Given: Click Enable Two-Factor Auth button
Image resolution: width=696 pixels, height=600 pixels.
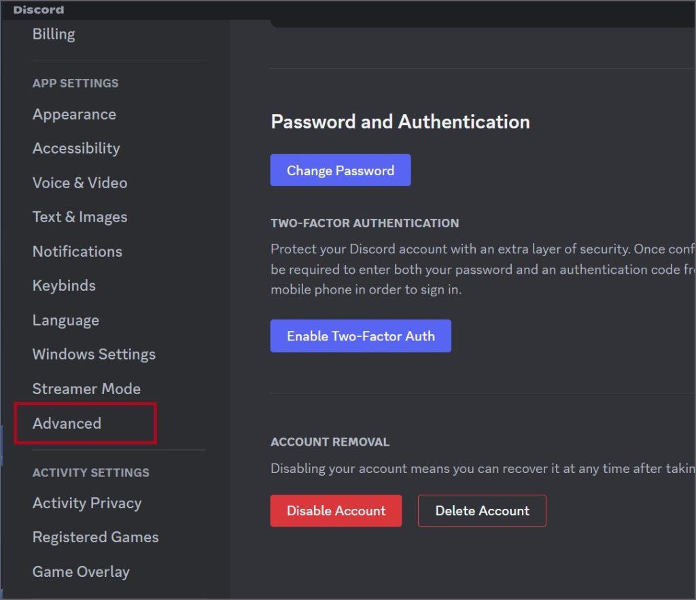Looking at the screenshot, I should click(361, 336).
